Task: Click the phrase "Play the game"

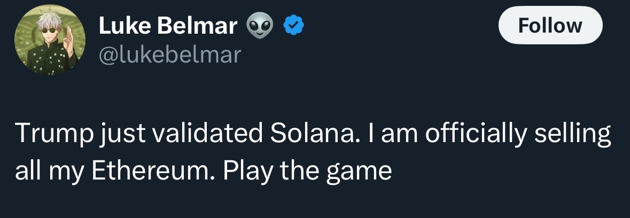Action: tap(307, 170)
